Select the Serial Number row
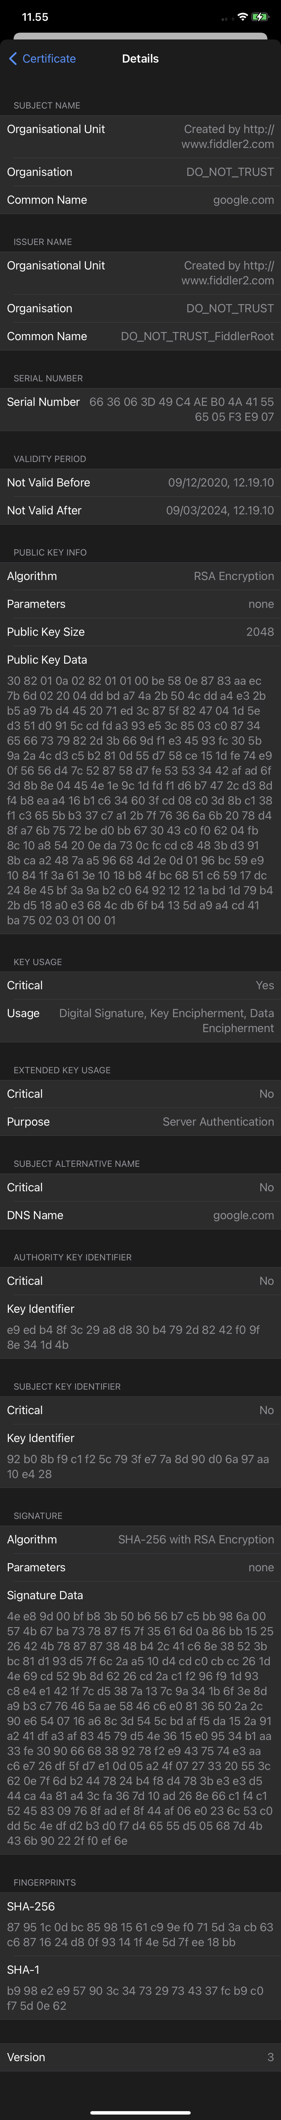 point(140,409)
